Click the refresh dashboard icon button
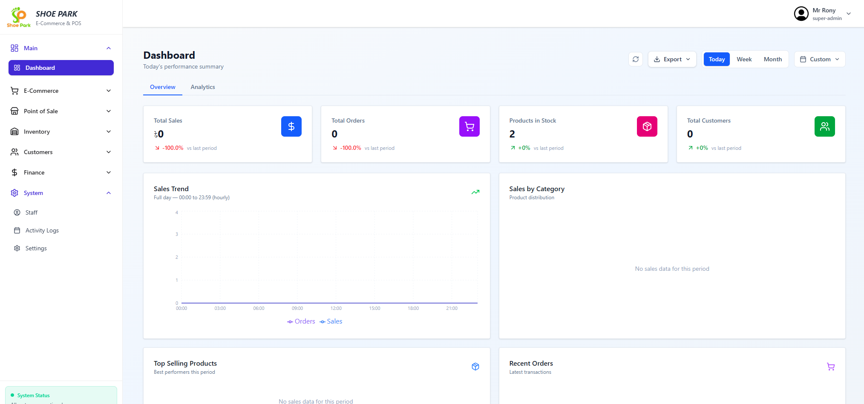The image size is (864, 404). pyautogui.click(x=636, y=59)
